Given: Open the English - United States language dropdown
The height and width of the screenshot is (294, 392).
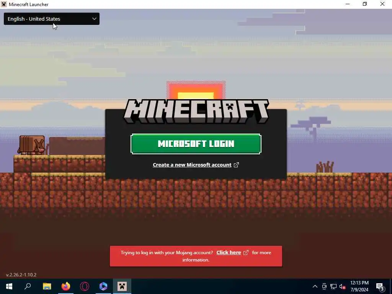Looking at the screenshot, I should 52,19.
